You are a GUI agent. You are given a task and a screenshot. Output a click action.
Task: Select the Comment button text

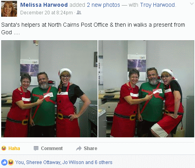click(52, 148)
